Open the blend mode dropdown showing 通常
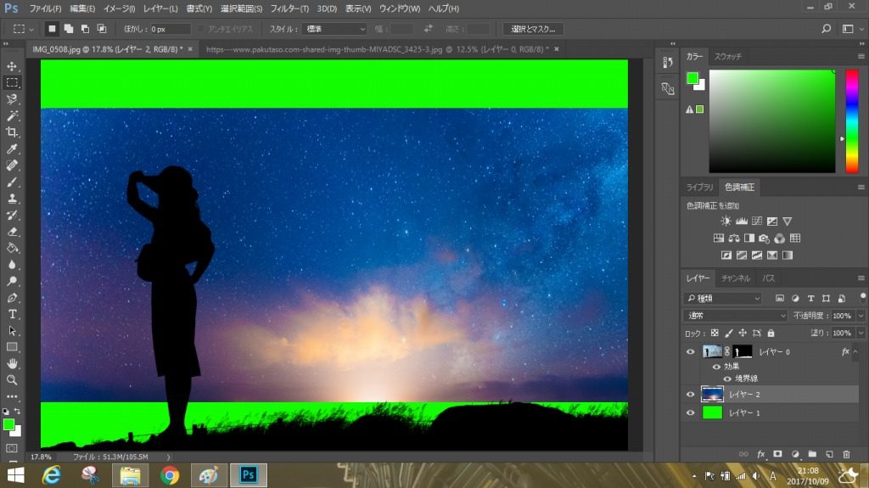Image resolution: width=869 pixels, height=488 pixels. click(x=736, y=316)
